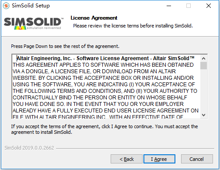Click the line starting 'VIA A DONGLE'
220x170 pixels.
(94, 71)
